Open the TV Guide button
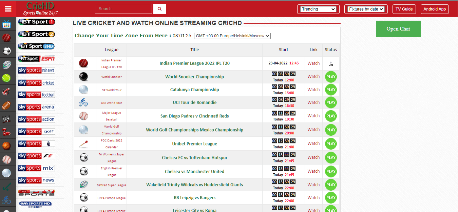 coord(404,9)
